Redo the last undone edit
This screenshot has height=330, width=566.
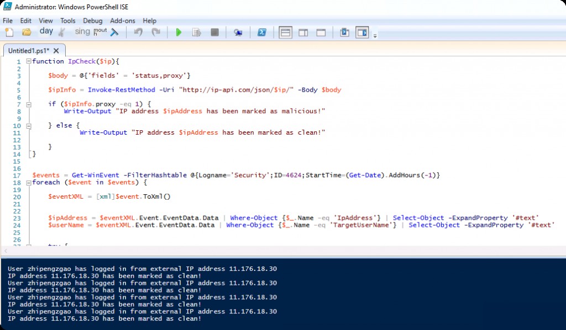coord(156,33)
